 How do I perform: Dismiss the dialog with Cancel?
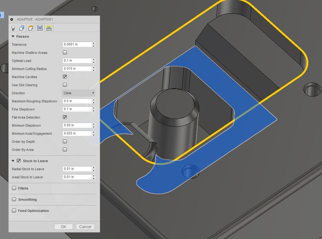(85, 227)
